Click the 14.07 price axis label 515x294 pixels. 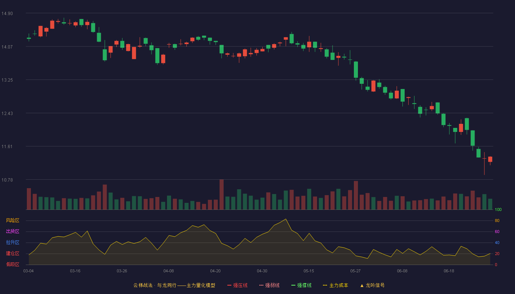7,47
